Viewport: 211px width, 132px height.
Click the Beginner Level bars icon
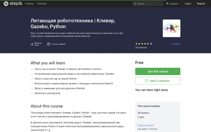click(32, 44)
